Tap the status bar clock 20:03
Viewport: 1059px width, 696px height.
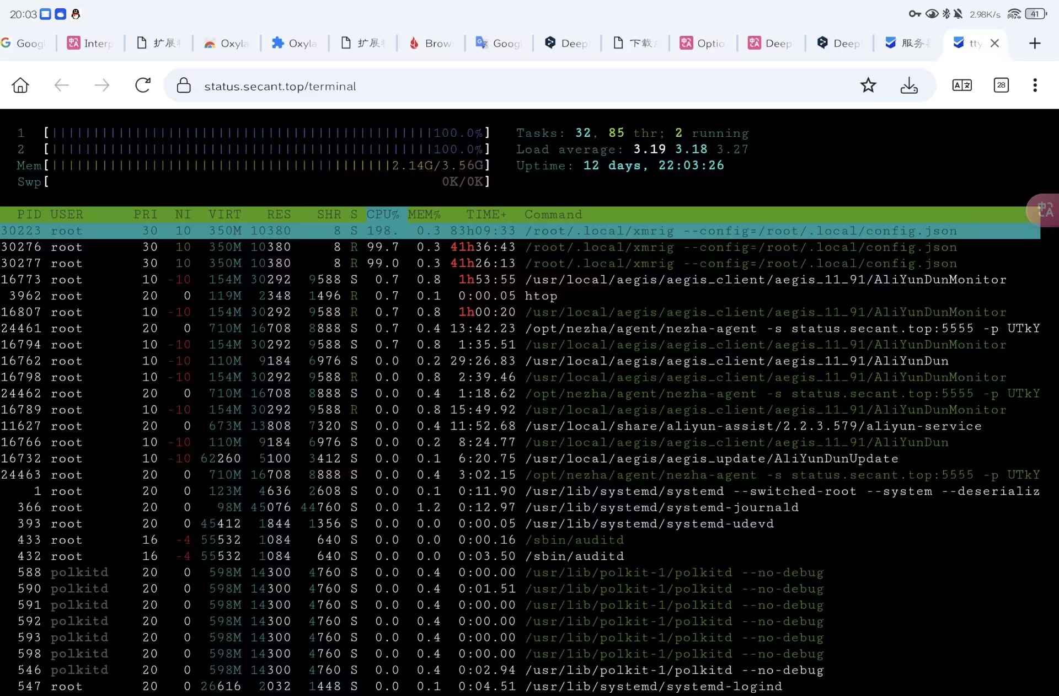(23, 14)
